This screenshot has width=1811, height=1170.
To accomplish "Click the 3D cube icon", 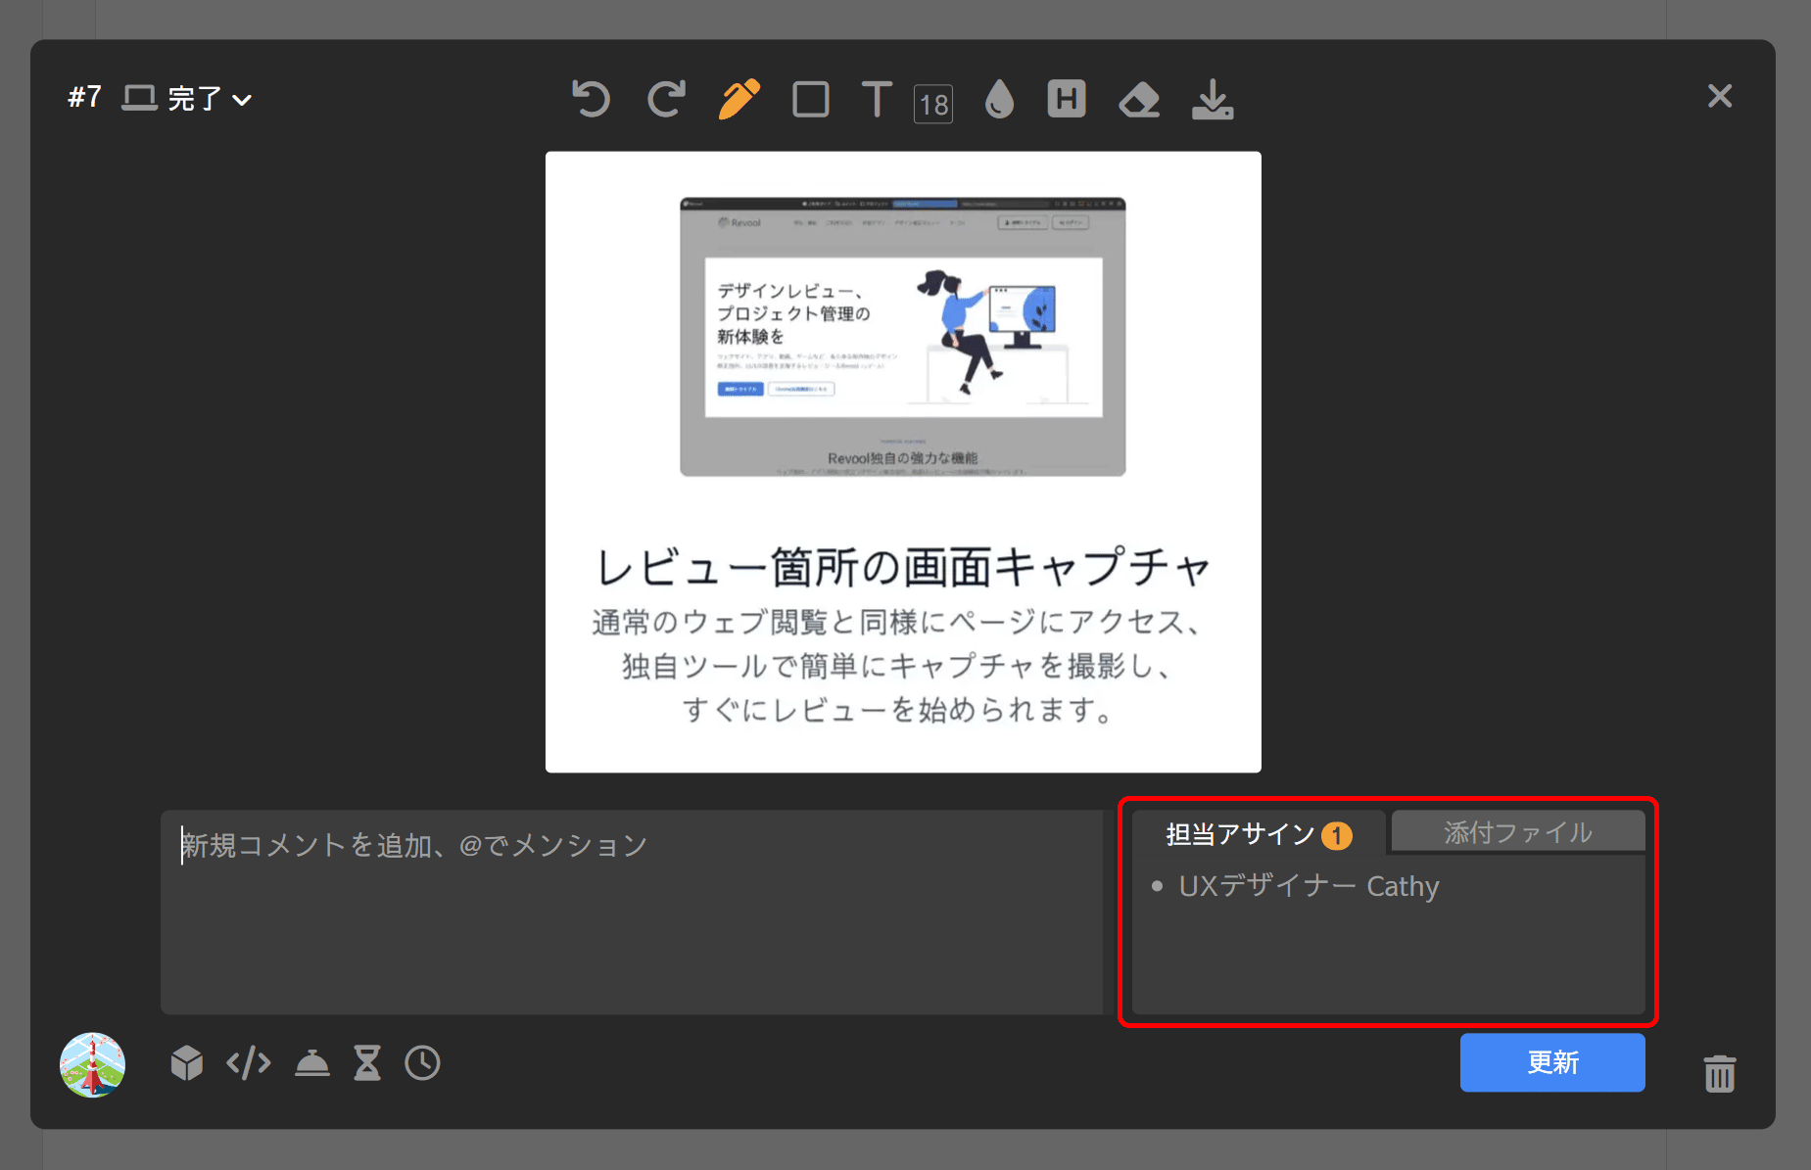I will click(186, 1063).
